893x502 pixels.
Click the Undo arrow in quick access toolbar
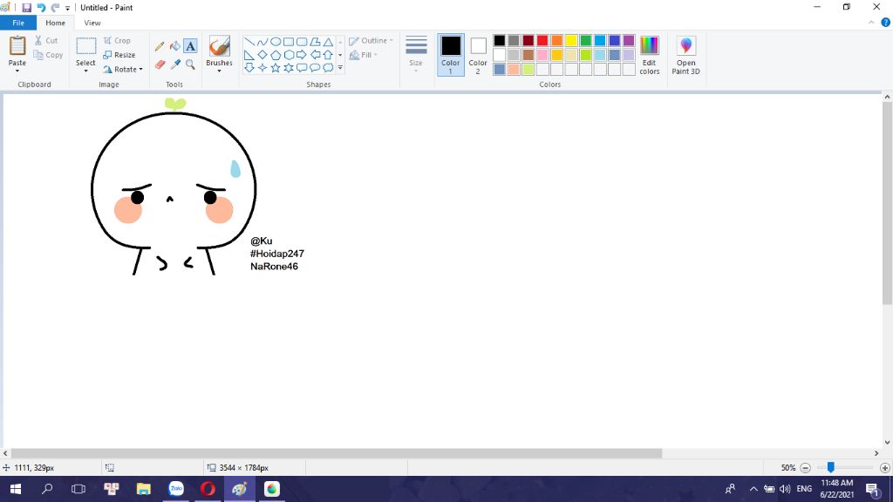coord(41,7)
